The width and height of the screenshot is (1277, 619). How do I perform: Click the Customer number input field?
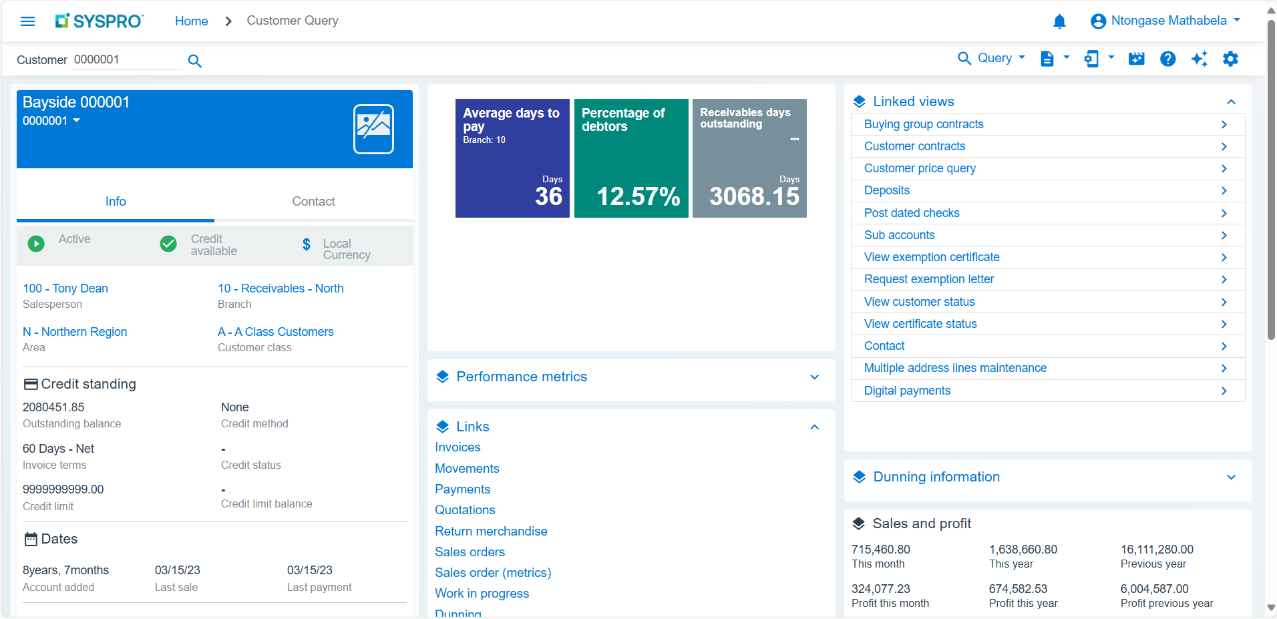(x=126, y=59)
